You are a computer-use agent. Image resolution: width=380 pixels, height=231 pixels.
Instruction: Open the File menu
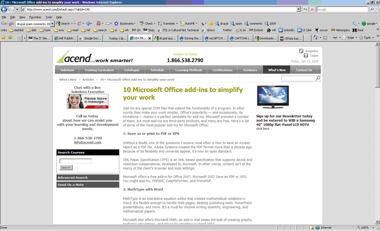pos(4,17)
